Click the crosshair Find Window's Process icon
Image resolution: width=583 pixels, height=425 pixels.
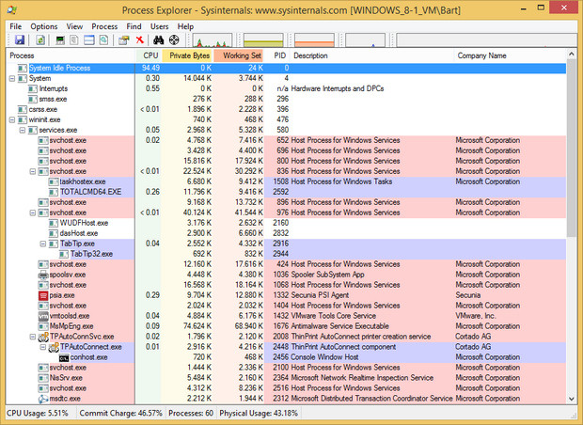coord(174,39)
